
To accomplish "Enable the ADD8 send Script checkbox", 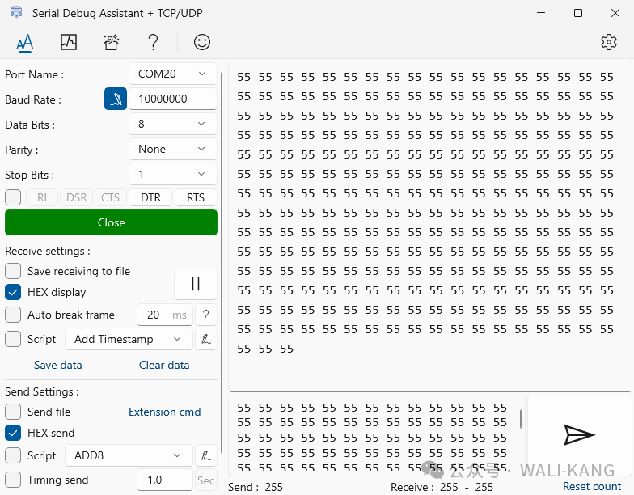I will click(13, 455).
